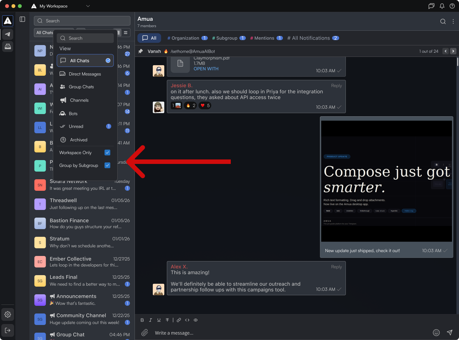Switch to the Organization tab
This screenshot has width=459, height=340.
point(188,38)
